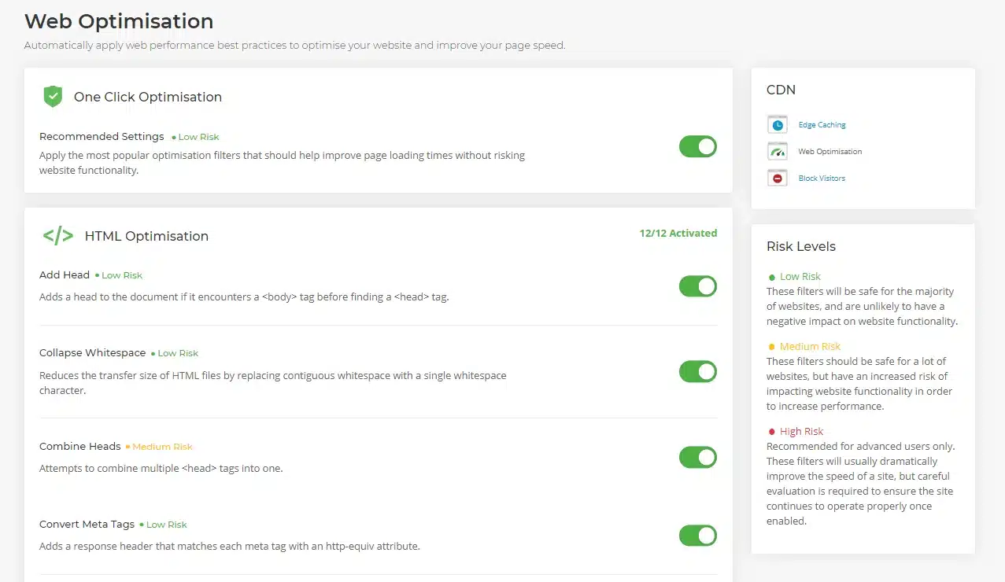
Task: Click the Convert Meta Tags description text
Action: pos(230,546)
